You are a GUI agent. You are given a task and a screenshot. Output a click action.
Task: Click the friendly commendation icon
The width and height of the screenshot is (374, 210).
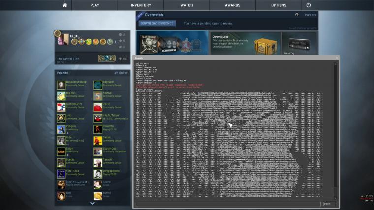point(120,35)
